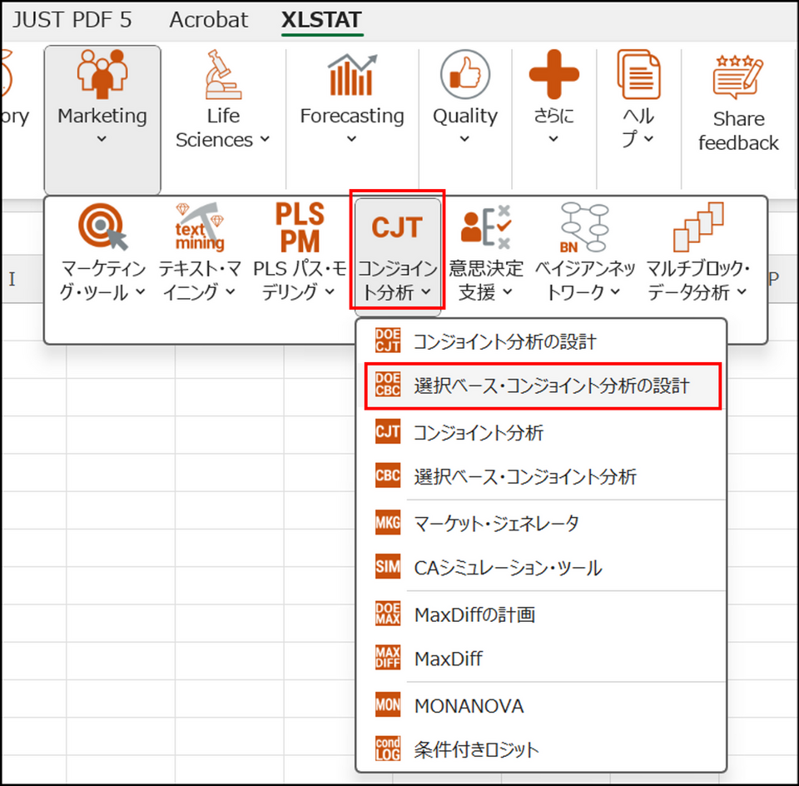The width and height of the screenshot is (799, 786).
Task: Choose コンジョイント分析の設計 from the menu
Action: [x=504, y=341]
